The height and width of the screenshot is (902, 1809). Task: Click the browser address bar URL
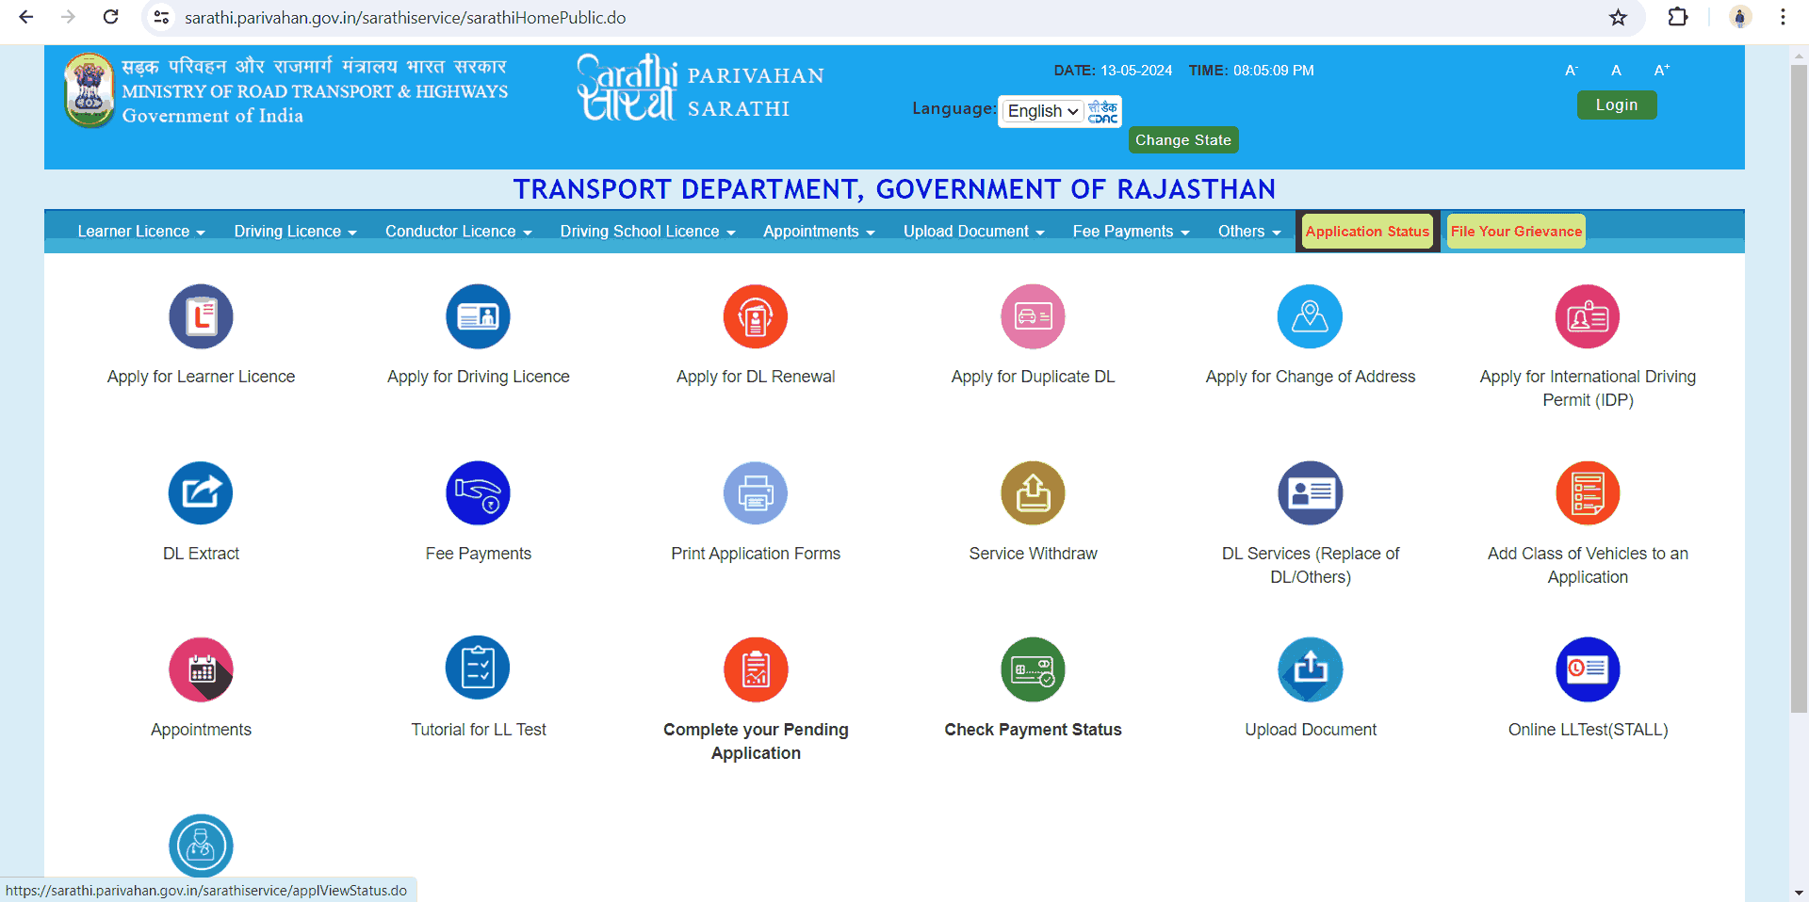[405, 18]
